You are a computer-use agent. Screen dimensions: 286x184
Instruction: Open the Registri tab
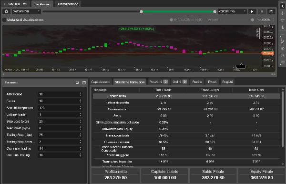[x=227, y=82]
